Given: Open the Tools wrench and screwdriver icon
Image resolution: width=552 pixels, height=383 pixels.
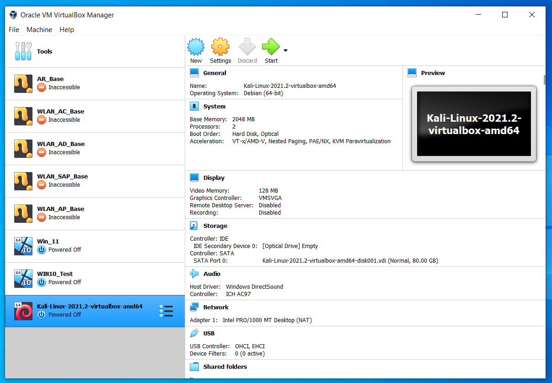Looking at the screenshot, I should (23, 51).
